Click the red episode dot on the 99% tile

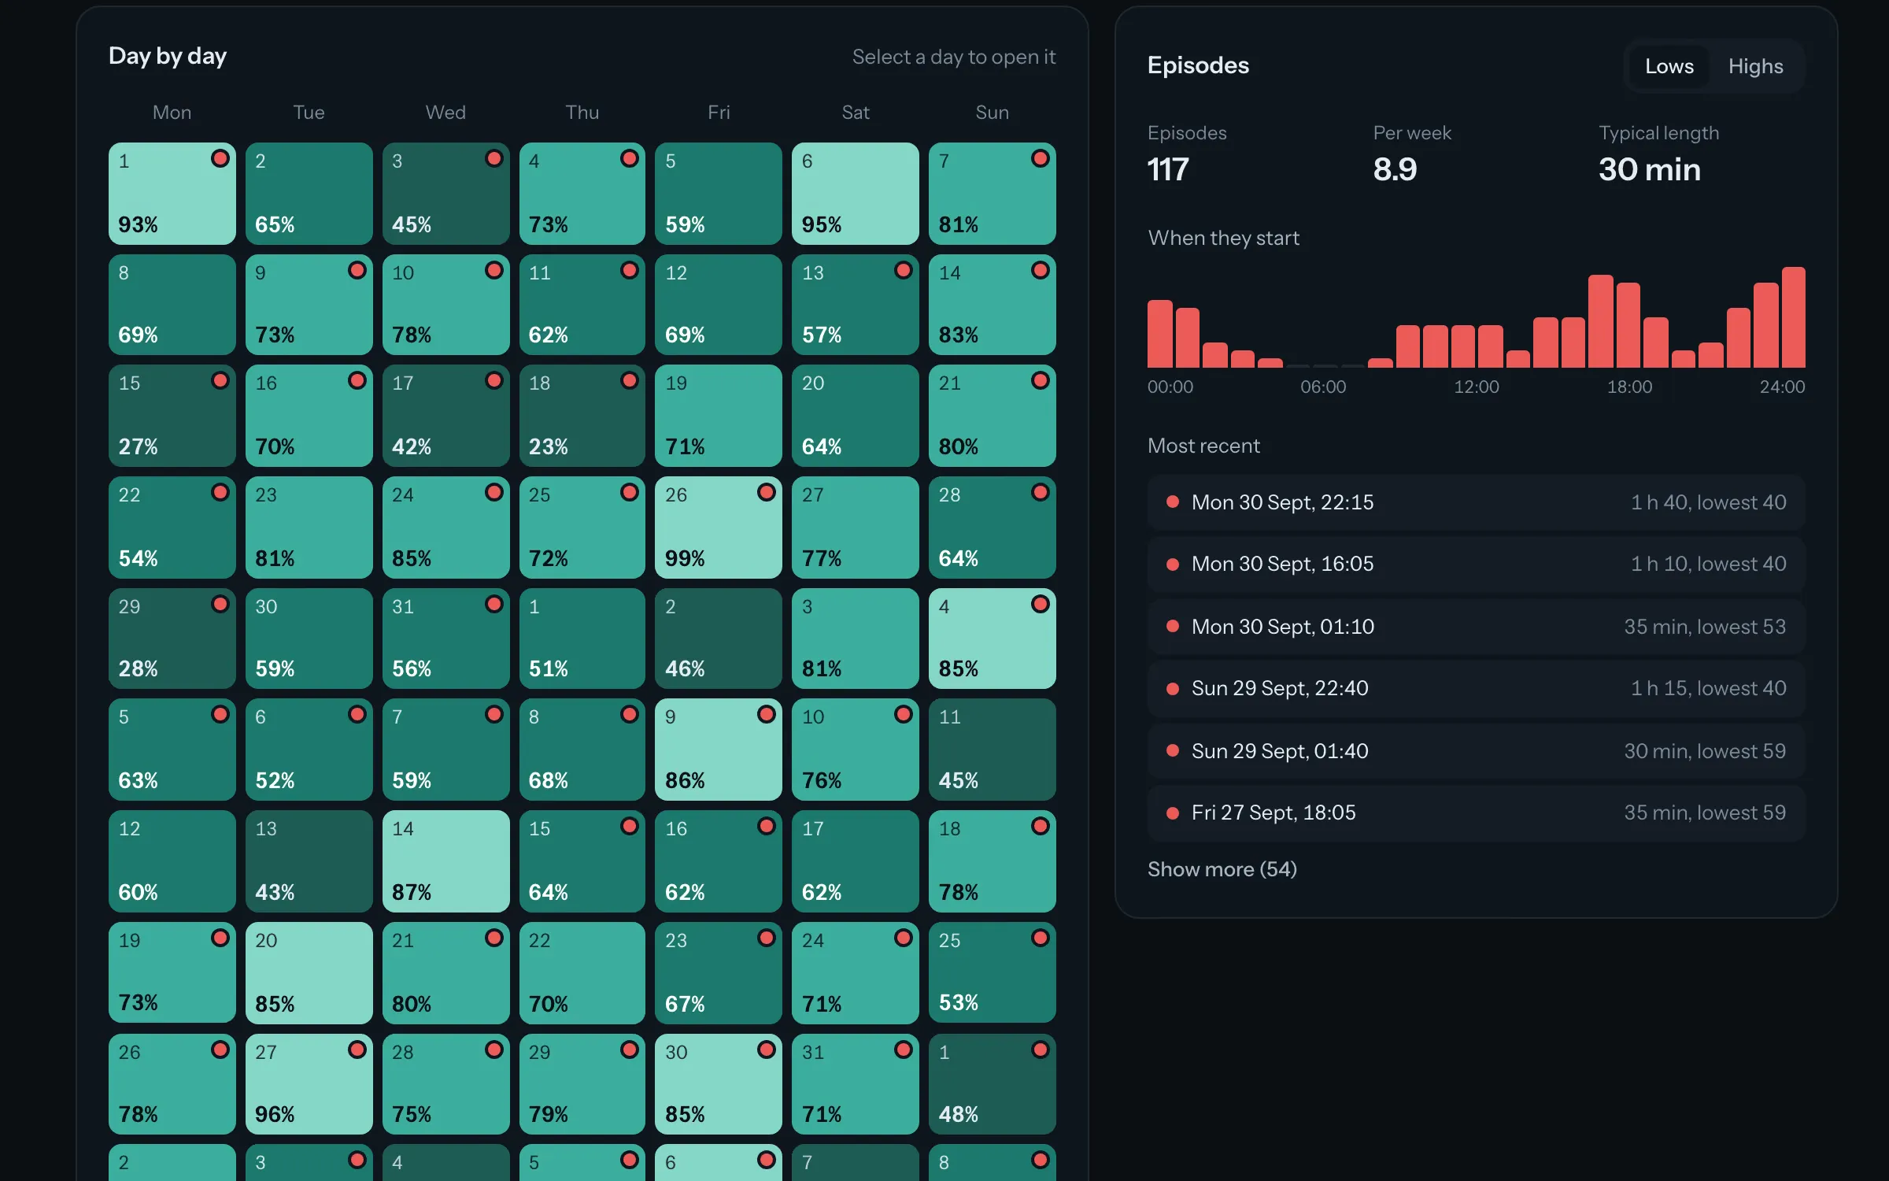[x=767, y=492]
